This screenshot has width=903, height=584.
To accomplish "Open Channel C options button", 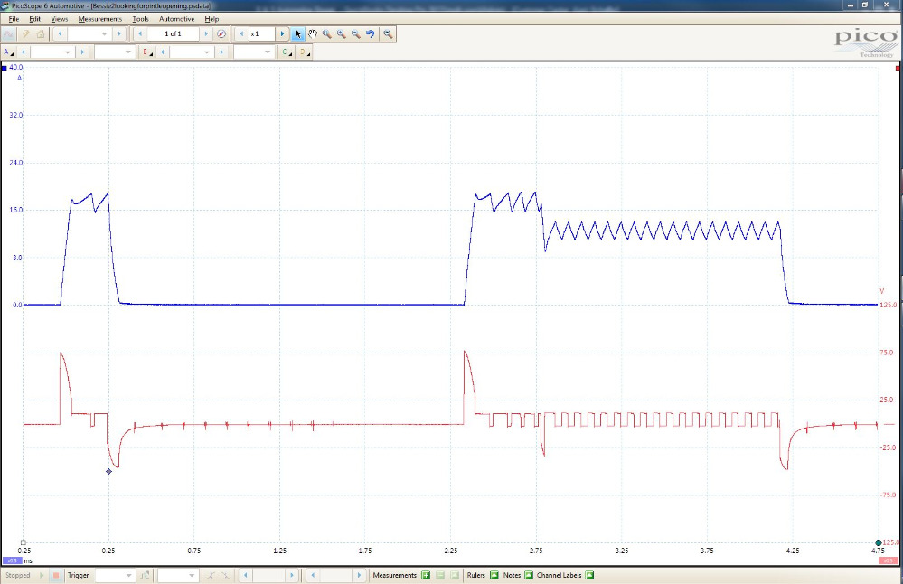I will pos(287,52).
